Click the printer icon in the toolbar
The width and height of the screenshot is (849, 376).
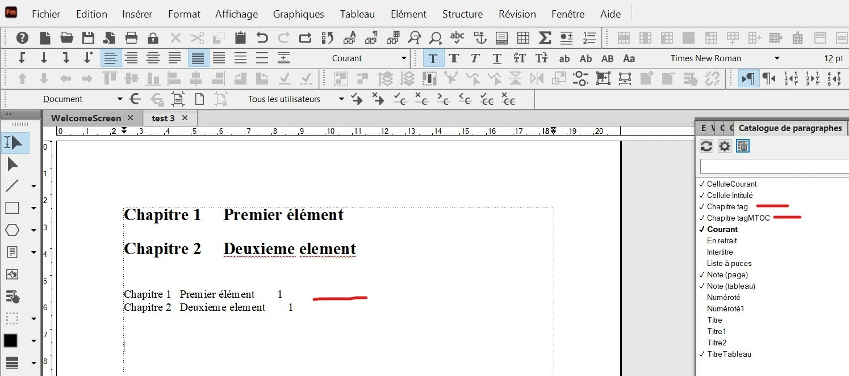tap(131, 38)
